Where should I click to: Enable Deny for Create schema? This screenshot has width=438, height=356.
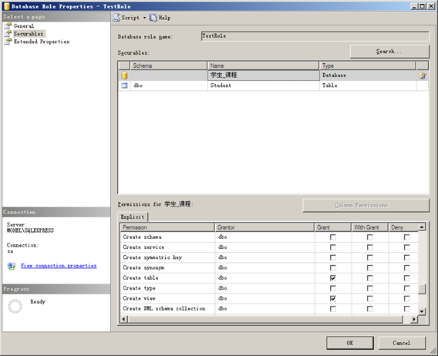(x=406, y=237)
